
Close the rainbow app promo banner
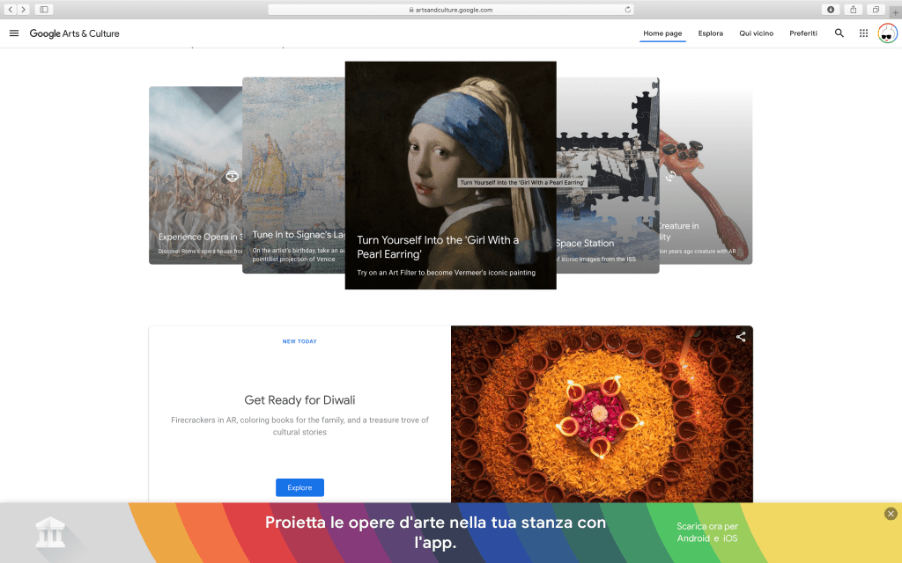pyautogui.click(x=891, y=514)
